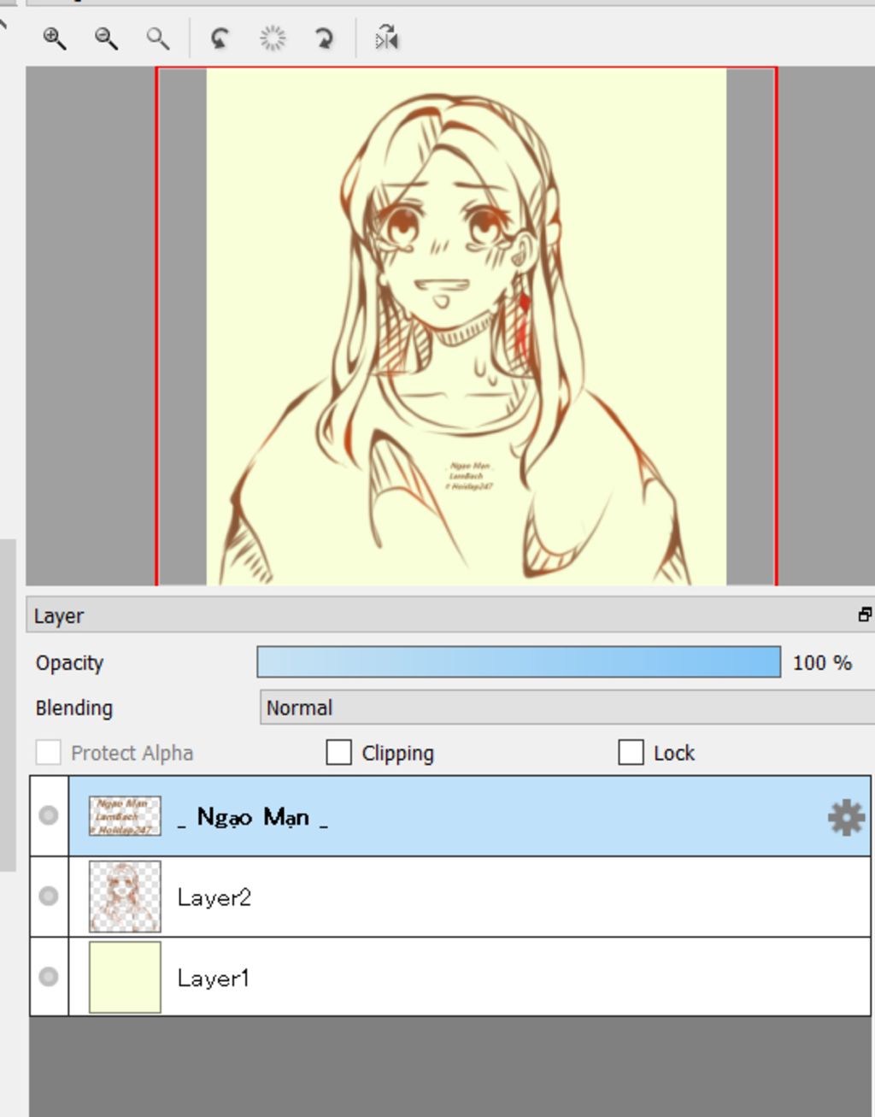Reset the canvas rotation
The height and width of the screenshot is (1117, 875).
(273, 38)
